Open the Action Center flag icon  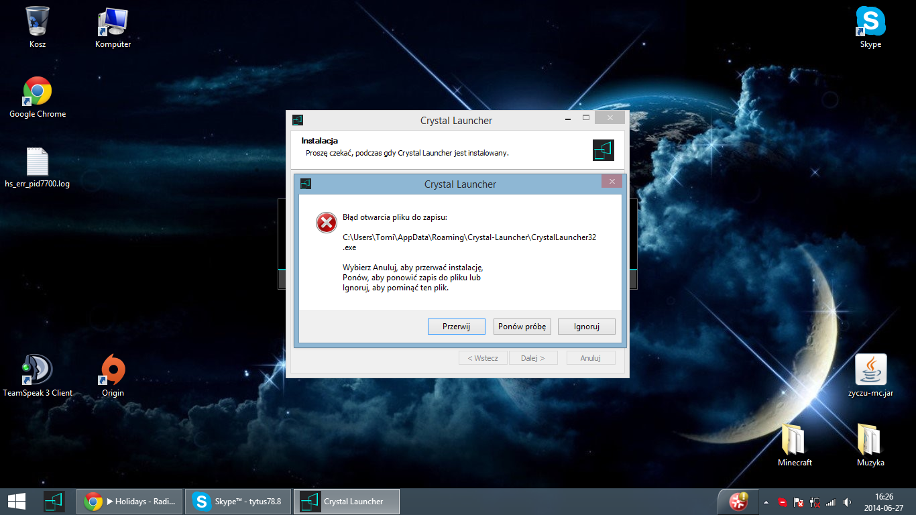pyautogui.click(x=799, y=502)
